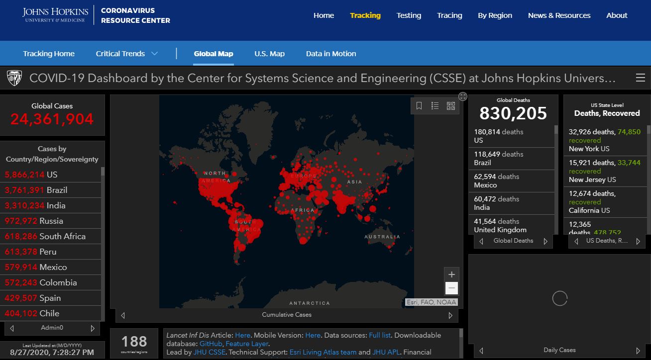This screenshot has width=651, height=360.
Task: Open the map bookmarks icon
Action: point(419,106)
